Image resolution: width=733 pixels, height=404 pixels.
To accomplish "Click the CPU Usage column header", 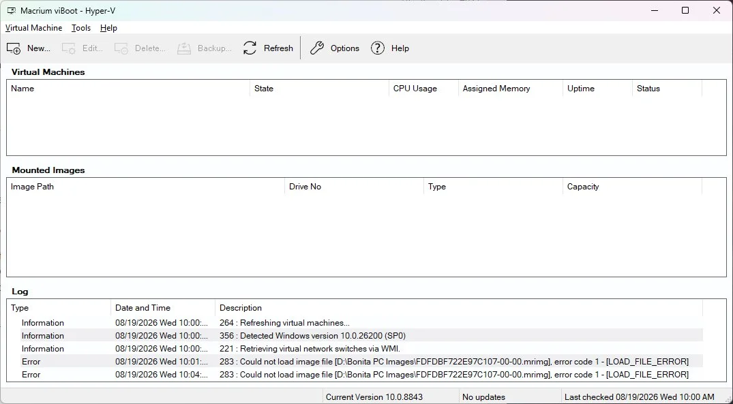I will (x=423, y=89).
